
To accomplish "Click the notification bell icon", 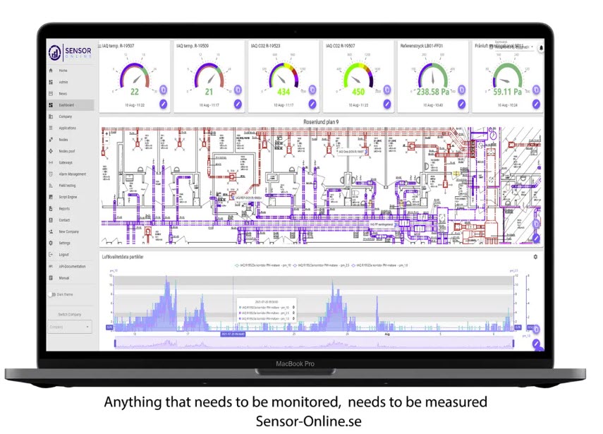I will point(541,48).
